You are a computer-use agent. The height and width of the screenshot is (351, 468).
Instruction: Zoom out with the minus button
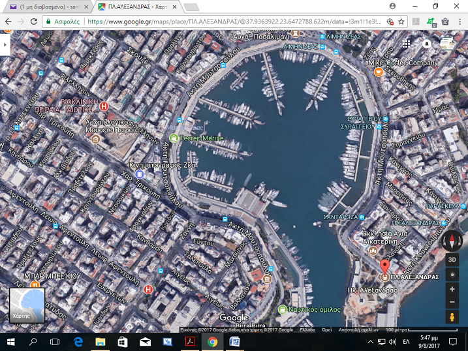point(452,302)
